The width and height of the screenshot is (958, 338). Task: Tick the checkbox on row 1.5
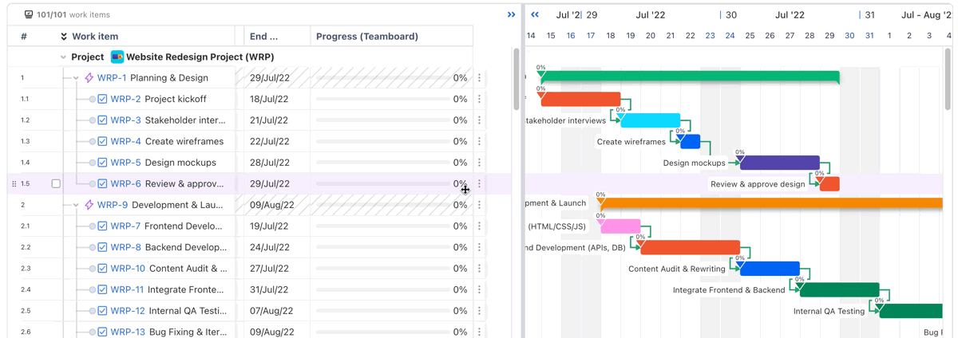click(x=56, y=184)
